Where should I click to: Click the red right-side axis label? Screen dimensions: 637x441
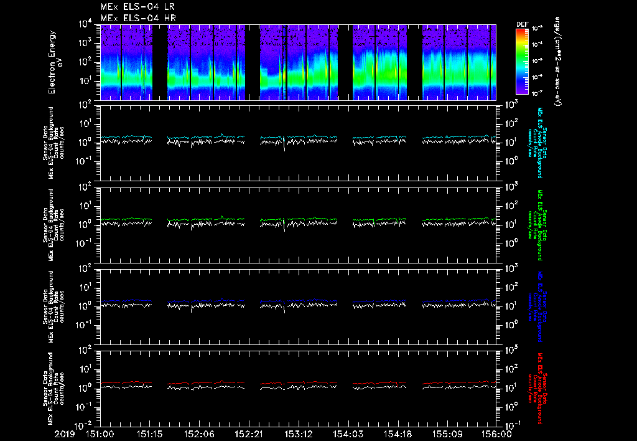[537, 389]
